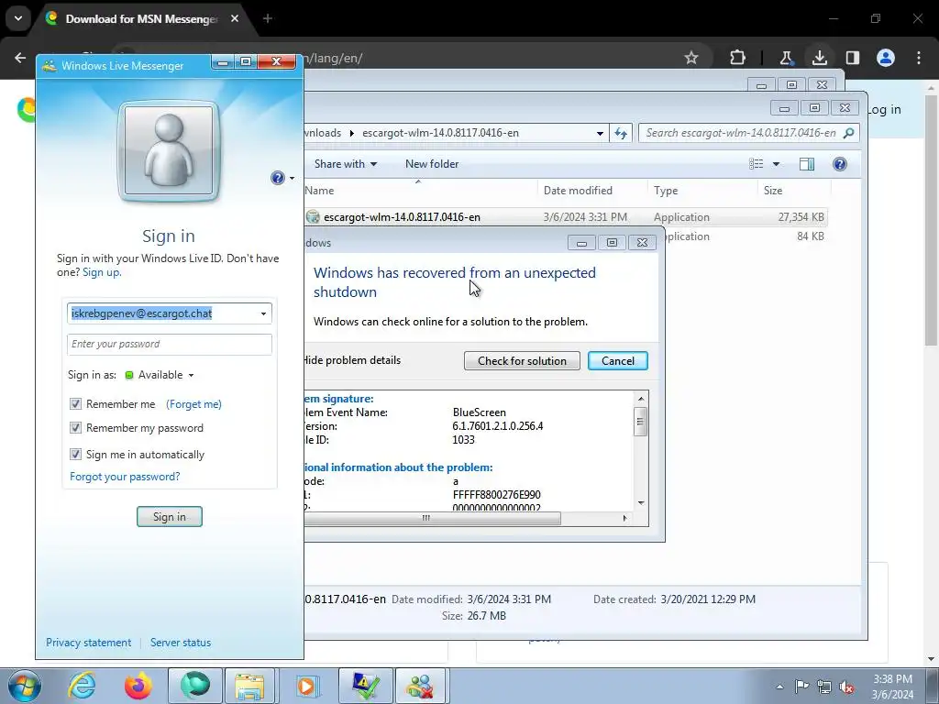Open Action Center flag tray icon
This screenshot has height=704, width=939.
pyautogui.click(x=801, y=687)
